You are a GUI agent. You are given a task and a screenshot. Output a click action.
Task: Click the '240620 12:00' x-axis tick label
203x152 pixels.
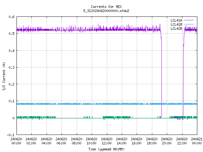tap(107, 141)
